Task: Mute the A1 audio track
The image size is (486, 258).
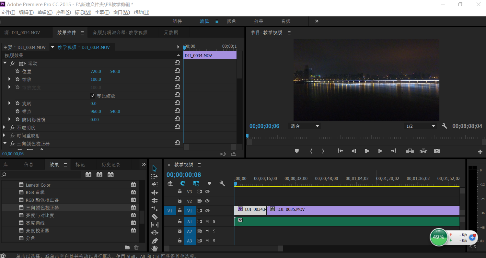Action: pos(207,222)
